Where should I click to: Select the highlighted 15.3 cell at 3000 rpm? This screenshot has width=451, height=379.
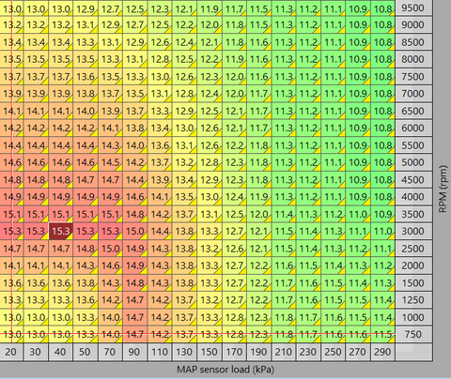pyautogui.click(x=61, y=231)
